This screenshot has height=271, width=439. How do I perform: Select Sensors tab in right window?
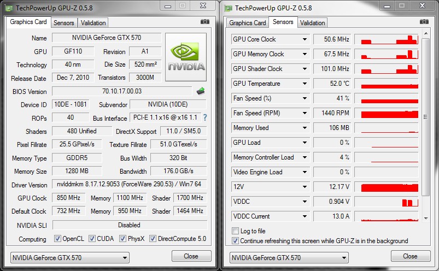pyautogui.click(x=283, y=22)
